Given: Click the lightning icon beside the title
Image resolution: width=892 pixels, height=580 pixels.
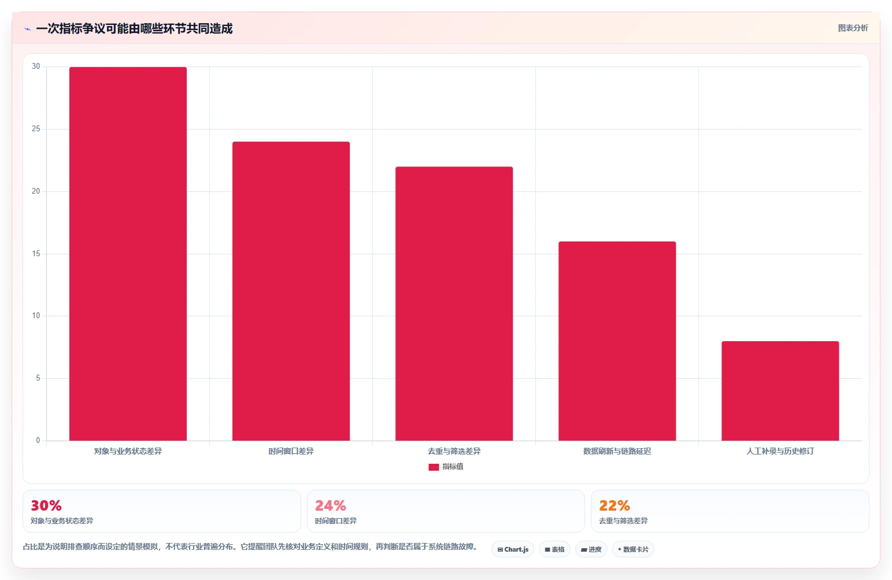Looking at the screenshot, I should [27, 29].
